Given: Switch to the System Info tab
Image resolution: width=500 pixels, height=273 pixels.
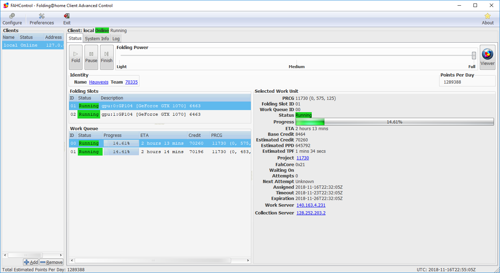Looking at the screenshot, I should (97, 38).
